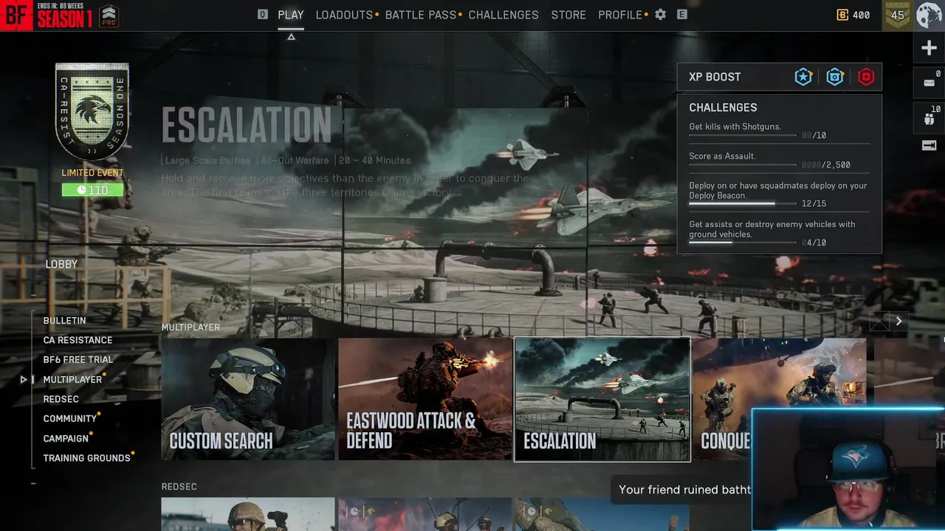Open the STORE tab
The height and width of the screenshot is (531, 945).
(x=568, y=15)
